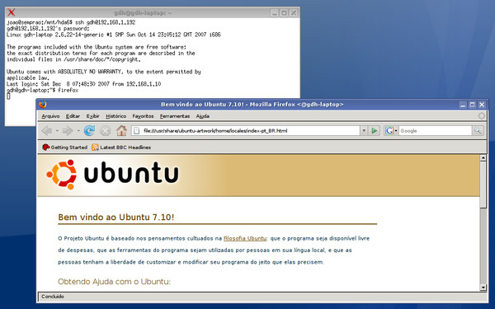Open the Favoritos menu

coord(143,116)
